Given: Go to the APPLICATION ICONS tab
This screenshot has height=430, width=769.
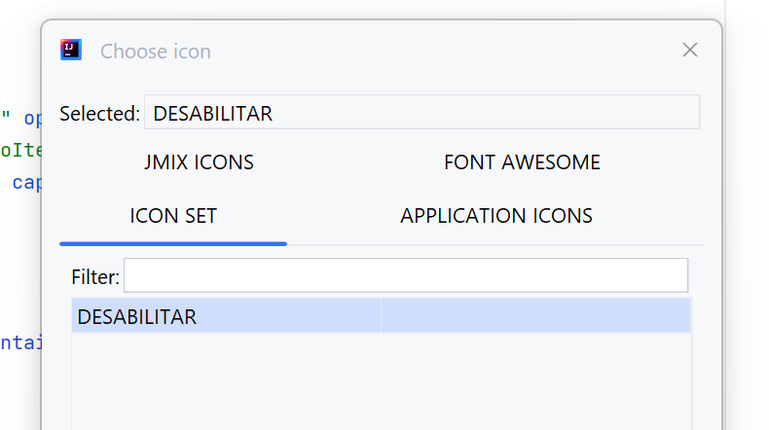Looking at the screenshot, I should pos(496,216).
